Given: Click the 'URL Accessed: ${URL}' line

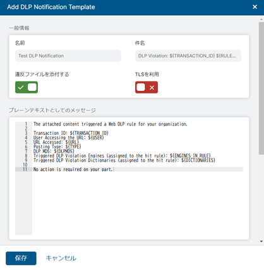Looking at the screenshot, I should pos(56,142).
